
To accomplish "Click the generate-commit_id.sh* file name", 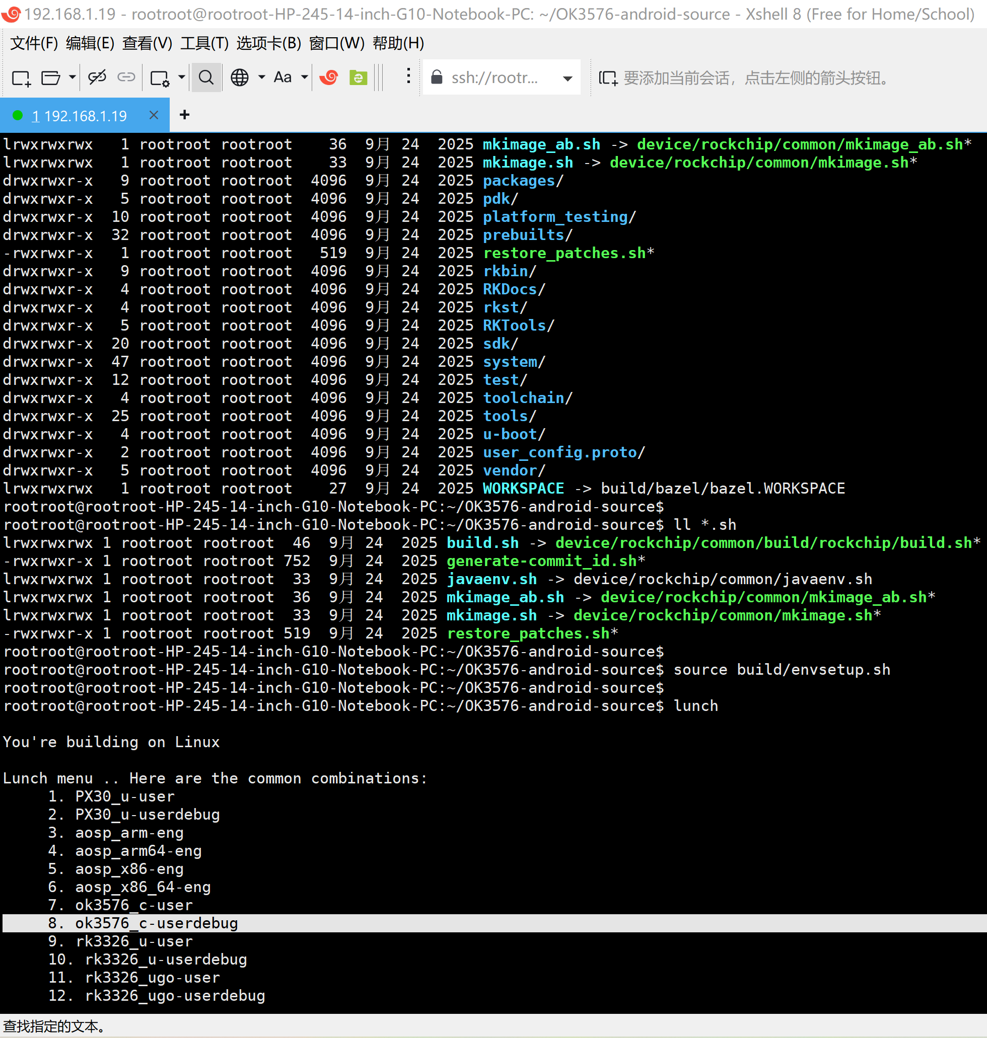I will 546,561.
